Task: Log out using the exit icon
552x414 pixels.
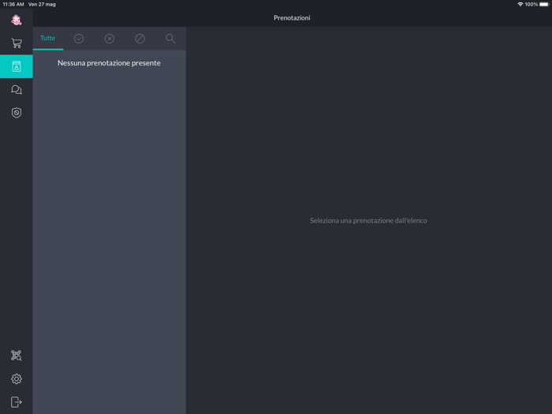Action: pyautogui.click(x=17, y=402)
